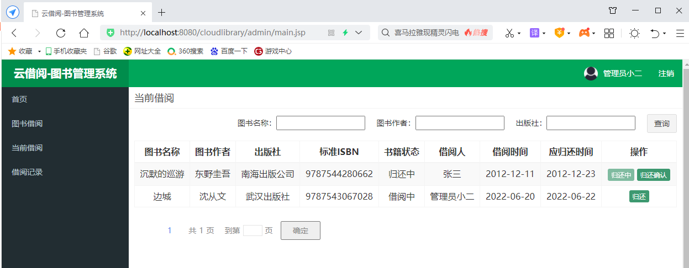This screenshot has height=268, width=689.
Task: Reload the page with refresh icon
Action: point(61,33)
